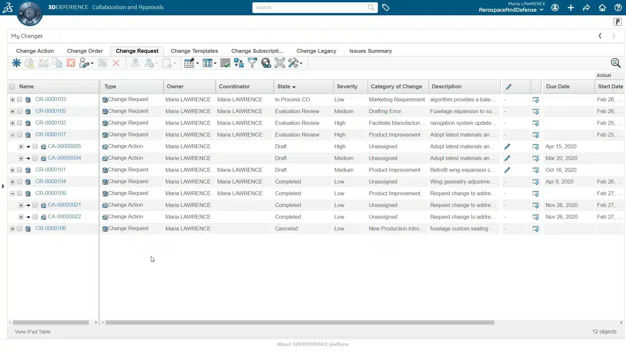The width and height of the screenshot is (626, 352).
Task: Collapse the CR-0000107 row
Action: pos(12,135)
